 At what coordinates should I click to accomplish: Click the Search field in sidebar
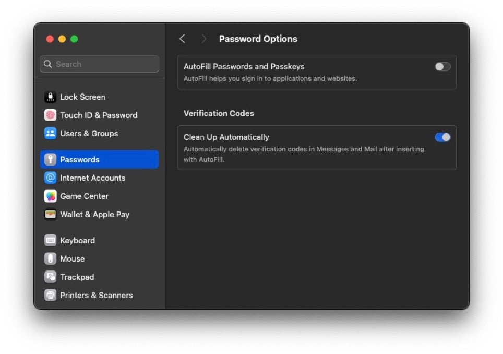(x=104, y=64)
